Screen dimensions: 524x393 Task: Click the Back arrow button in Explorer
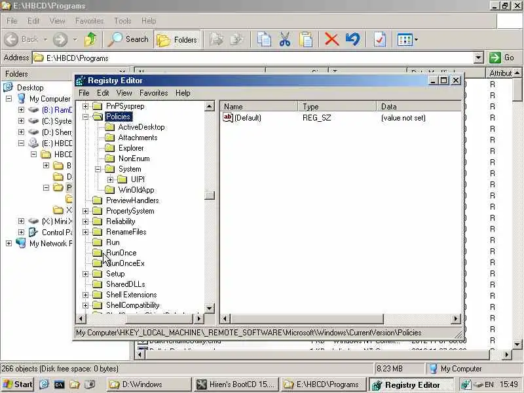(22, 40)
